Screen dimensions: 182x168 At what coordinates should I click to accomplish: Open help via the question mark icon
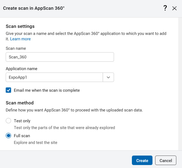[x=165, y=8]
